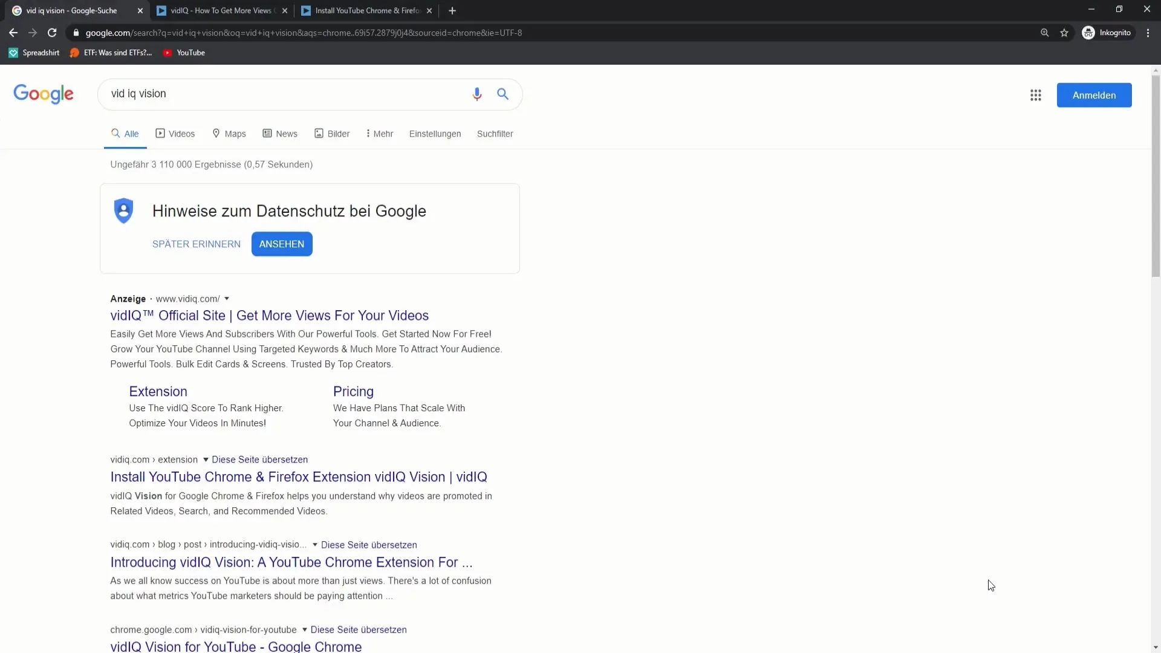Viewport: 1161px width, 653px height.
Task: Click the Anmelden sign-in button
Action: pos(1094,95)
